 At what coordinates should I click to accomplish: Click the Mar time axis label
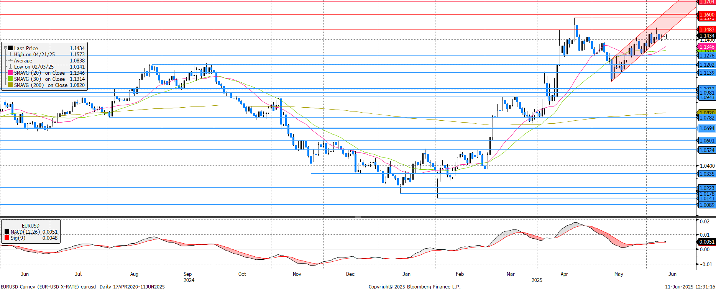point(511,274)
